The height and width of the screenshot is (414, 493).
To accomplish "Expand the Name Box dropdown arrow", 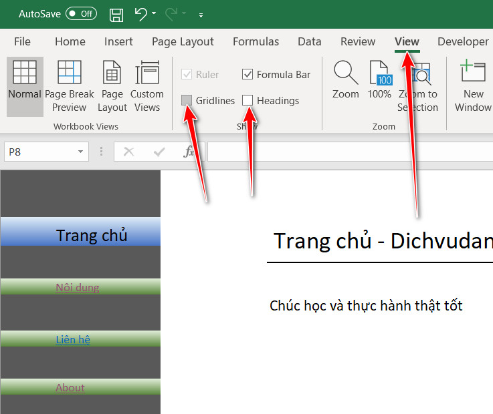I will [x=80, y=152].
